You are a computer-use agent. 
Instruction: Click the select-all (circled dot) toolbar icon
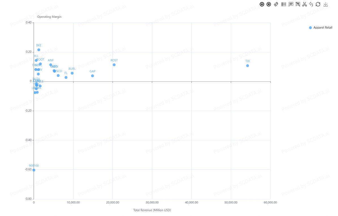[262, 4]
